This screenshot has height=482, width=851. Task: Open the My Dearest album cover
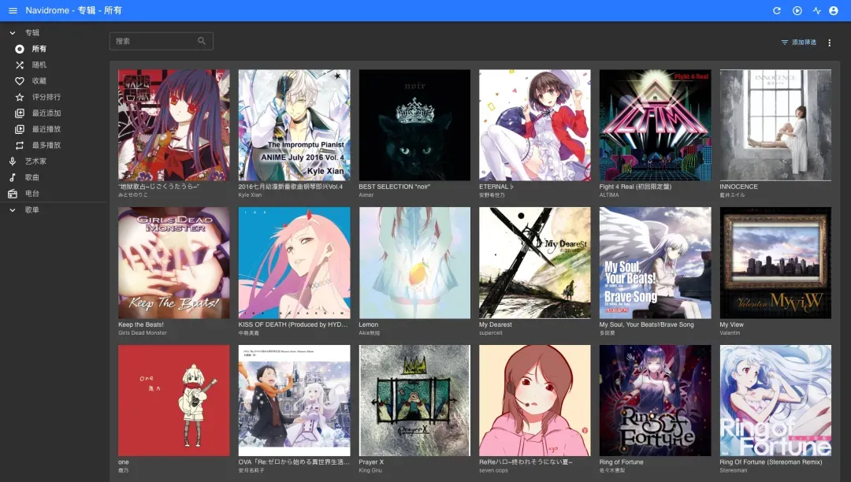point(534,262)
